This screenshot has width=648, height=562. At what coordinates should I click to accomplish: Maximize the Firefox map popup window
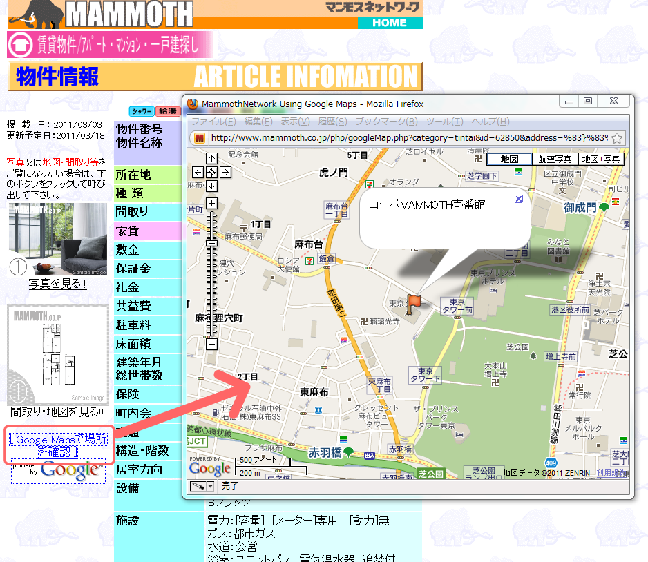[588, 101]
